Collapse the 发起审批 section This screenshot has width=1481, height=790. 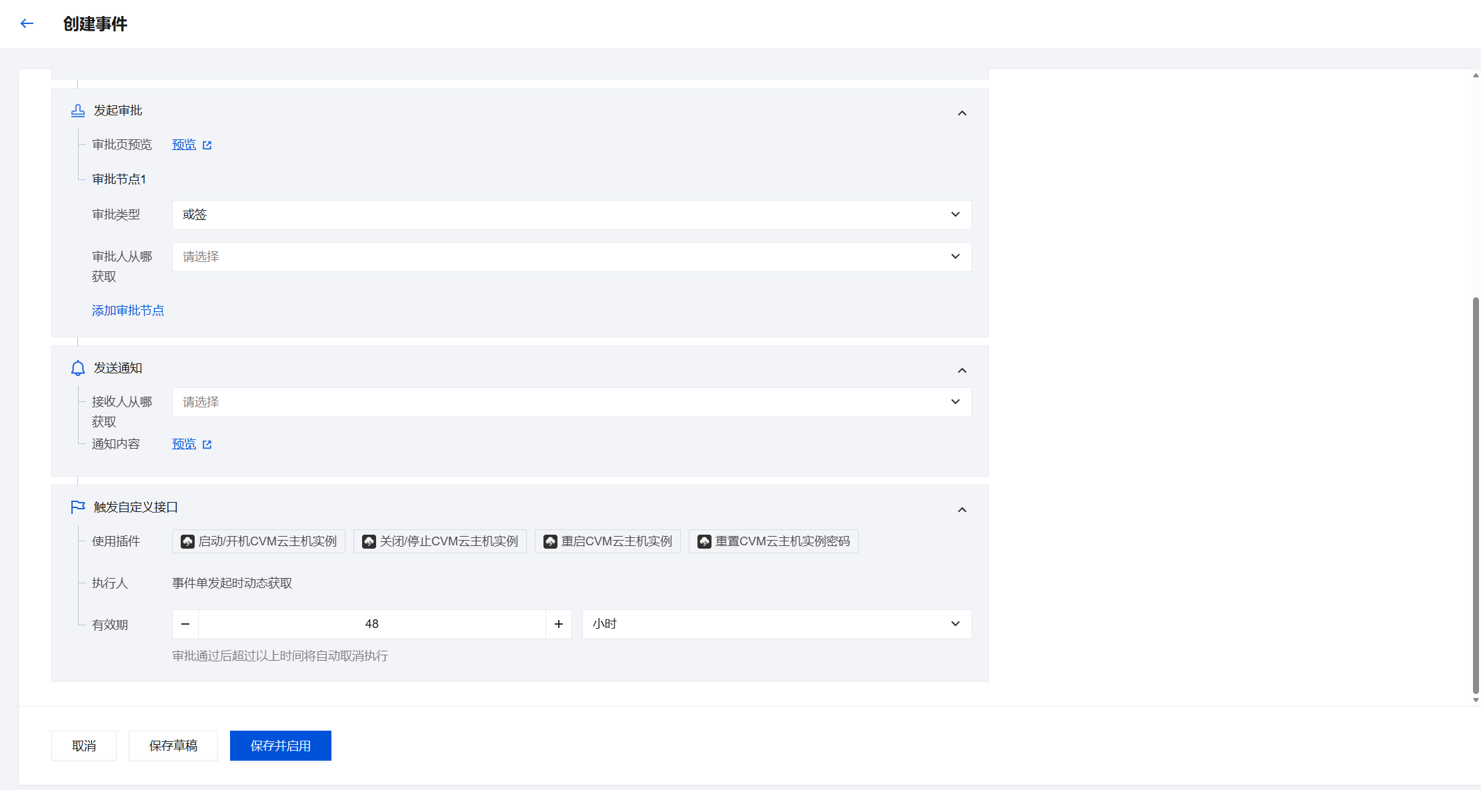point(962,113)
